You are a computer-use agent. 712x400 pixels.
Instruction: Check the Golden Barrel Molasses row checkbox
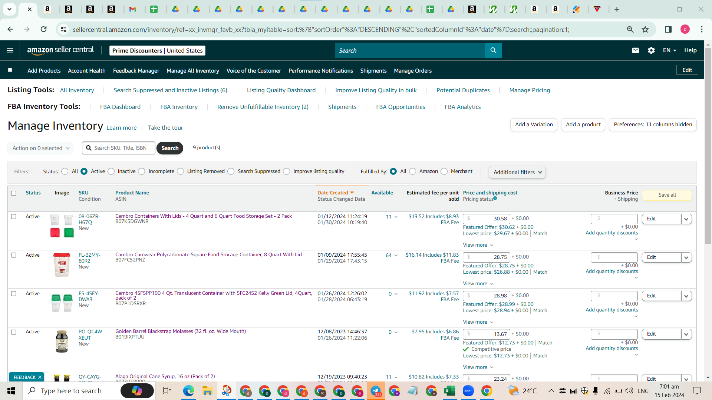(x=14, y=332)
